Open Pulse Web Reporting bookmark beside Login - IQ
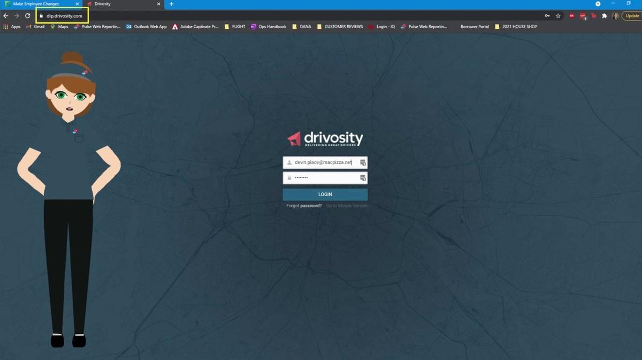 tap(424, 27)
